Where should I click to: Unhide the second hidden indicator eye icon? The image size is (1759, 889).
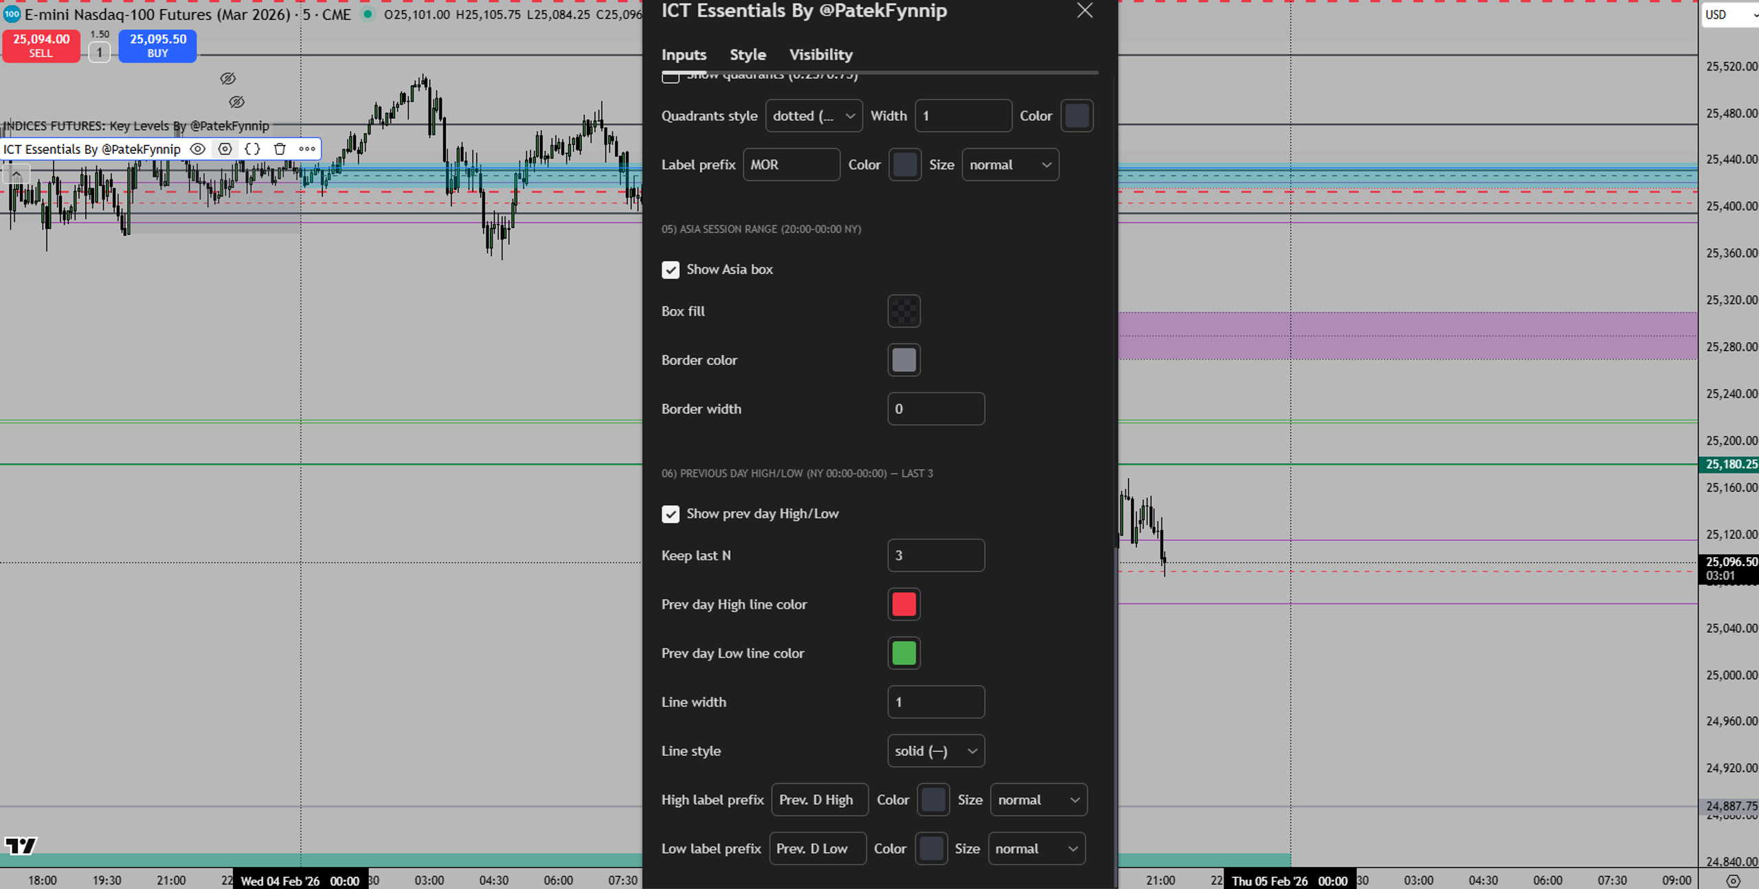(x=237, y=102)
